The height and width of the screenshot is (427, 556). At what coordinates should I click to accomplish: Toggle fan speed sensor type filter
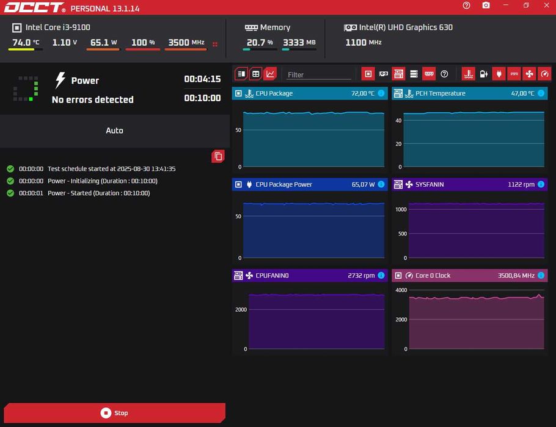(x=529, y=74)
